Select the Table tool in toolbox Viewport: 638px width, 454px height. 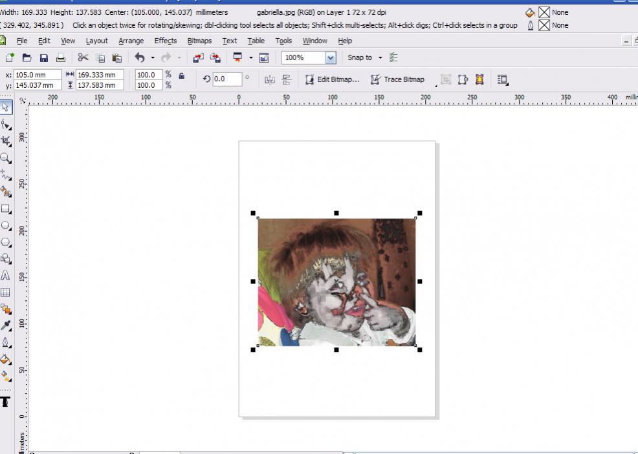[x=5, y=293]
